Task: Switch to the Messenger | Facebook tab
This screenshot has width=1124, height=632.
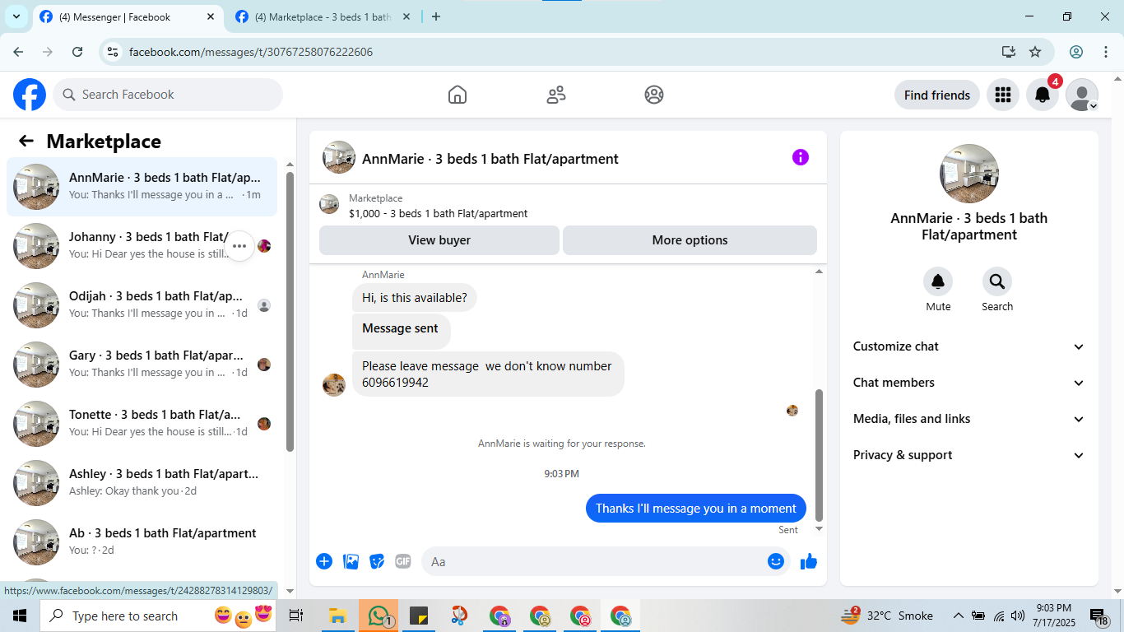Action: tap(126, 16)
